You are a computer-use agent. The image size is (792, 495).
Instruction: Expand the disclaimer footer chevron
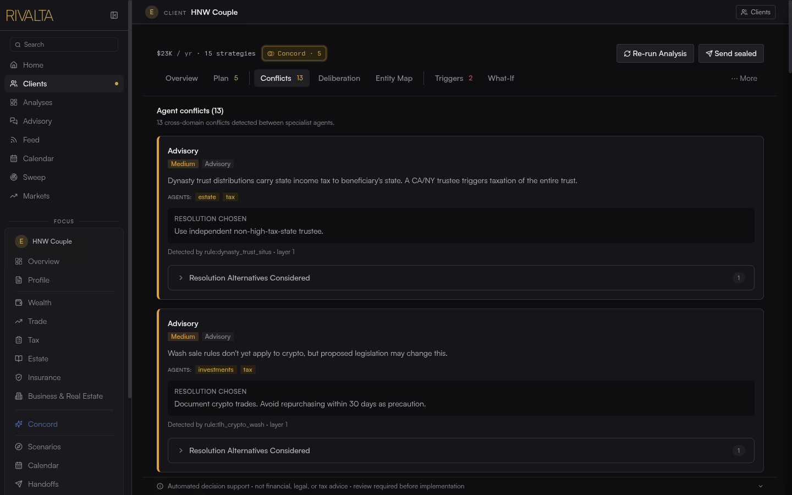pos(761,486)
